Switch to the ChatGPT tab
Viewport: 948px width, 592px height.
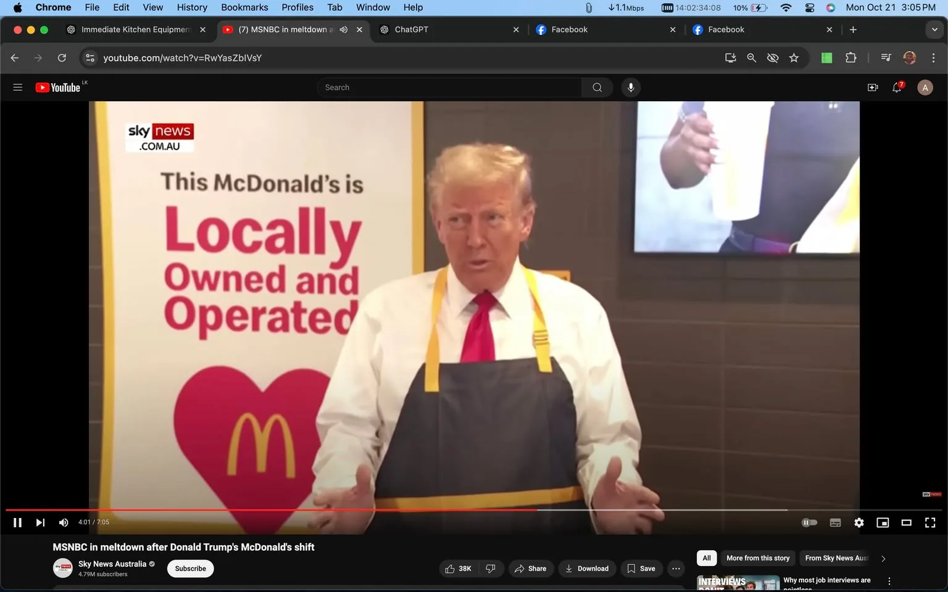click(x=432, y=29)
